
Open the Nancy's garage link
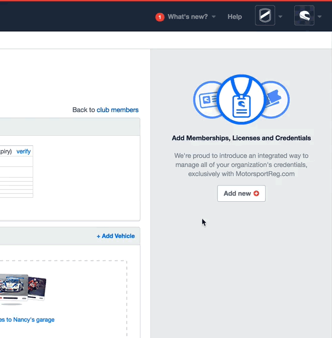(x=27, y=320)
